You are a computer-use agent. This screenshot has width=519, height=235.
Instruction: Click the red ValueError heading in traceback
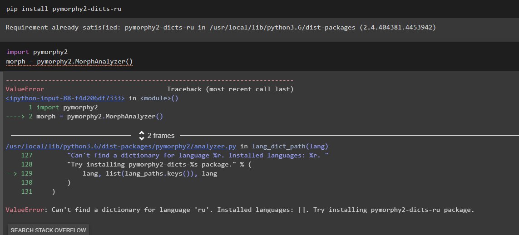coord(25,89)
